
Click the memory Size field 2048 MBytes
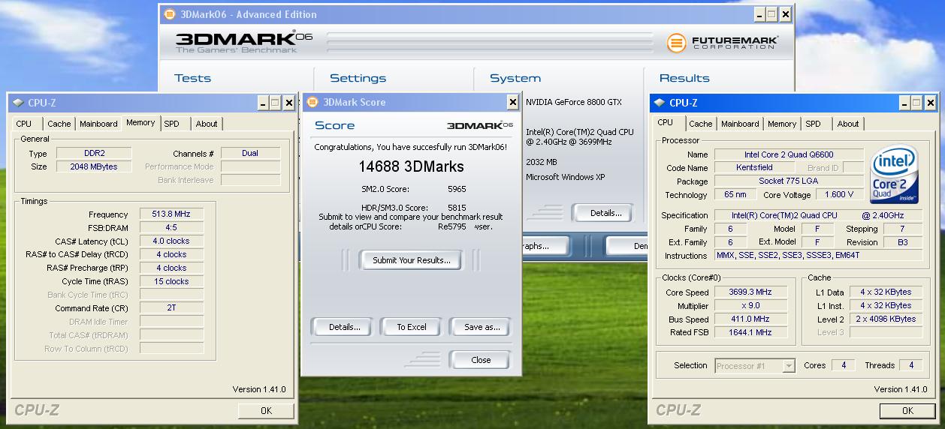point(95,166)
